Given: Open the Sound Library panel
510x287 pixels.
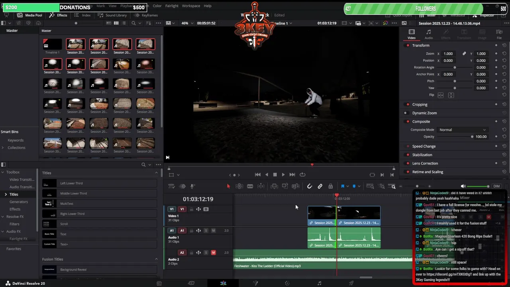Looking at the screenshot, I should 112,15.
